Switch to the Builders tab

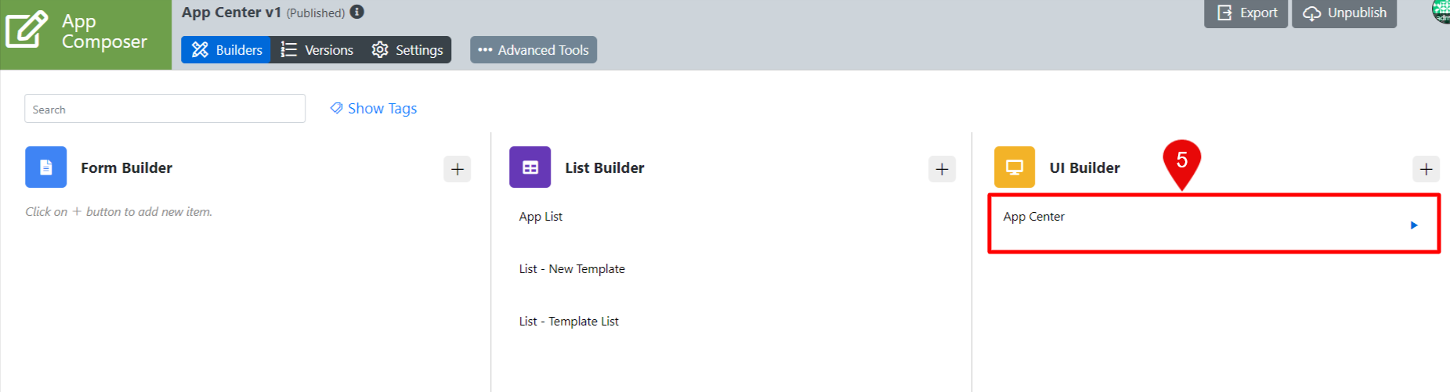pos(226,50)
